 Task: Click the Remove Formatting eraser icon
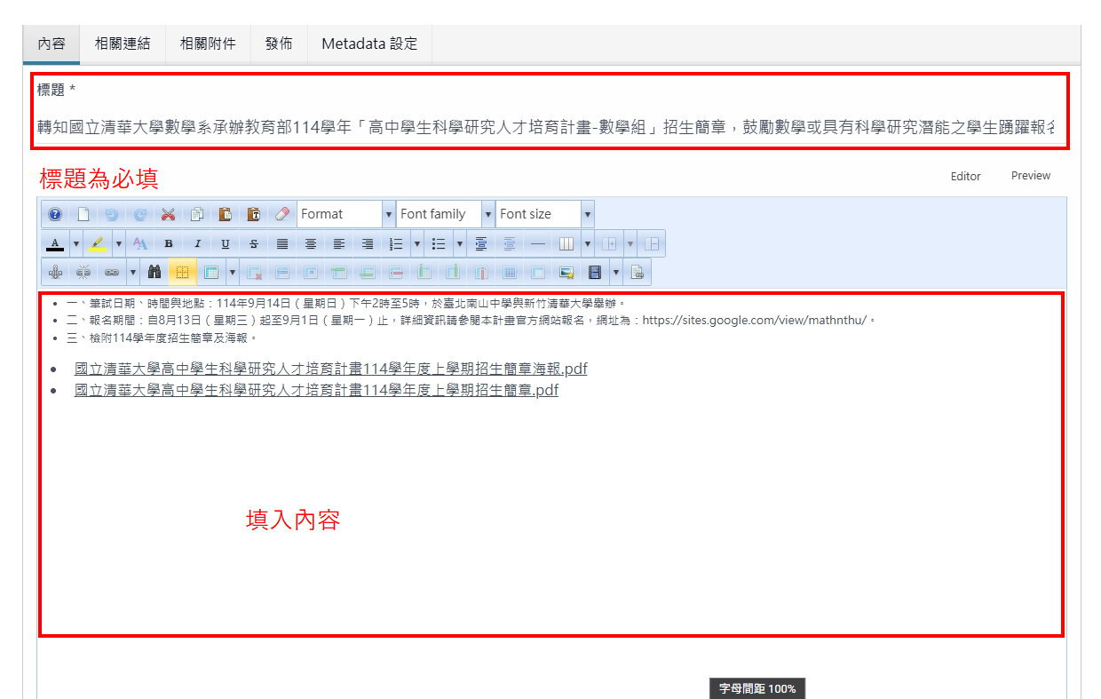281,213
